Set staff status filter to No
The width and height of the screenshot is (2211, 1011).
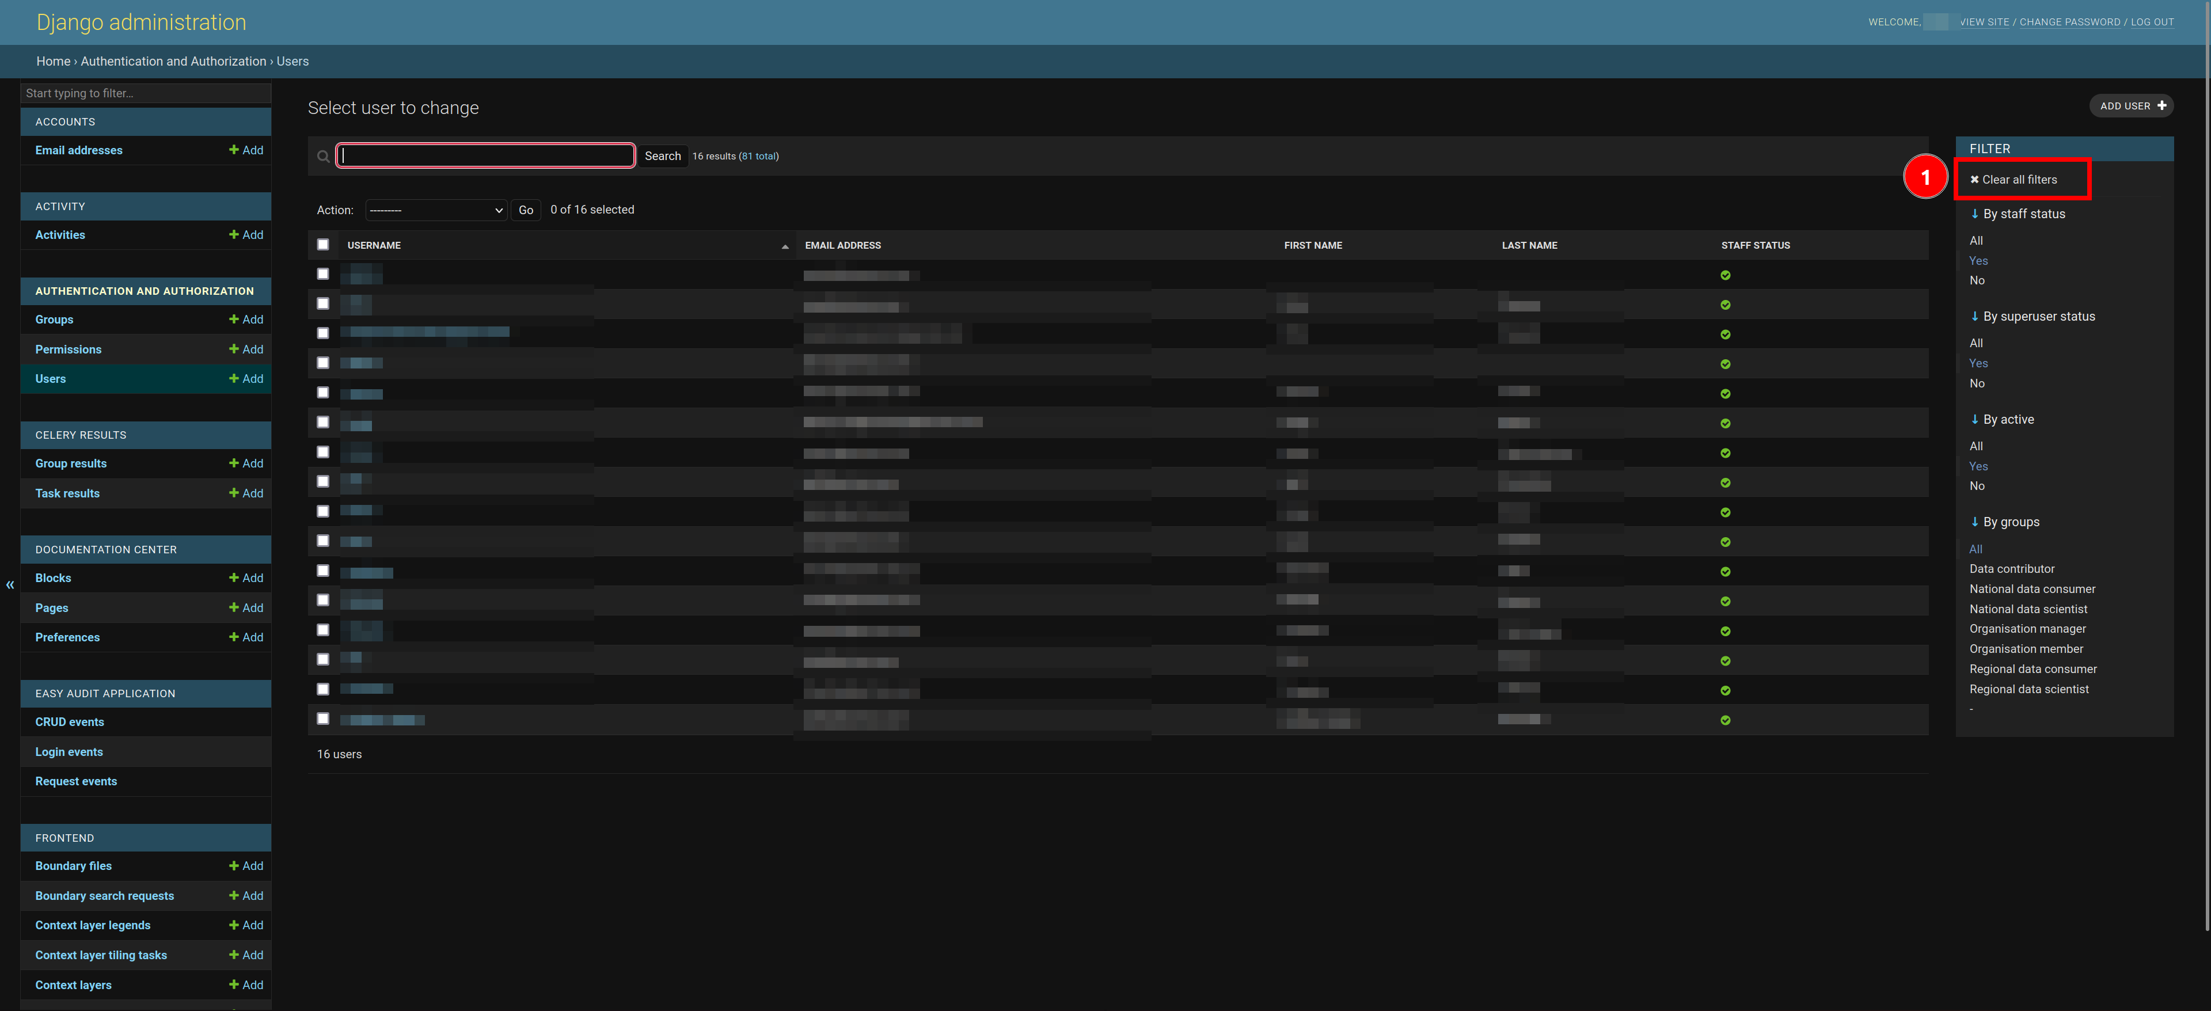[1977, 280]
